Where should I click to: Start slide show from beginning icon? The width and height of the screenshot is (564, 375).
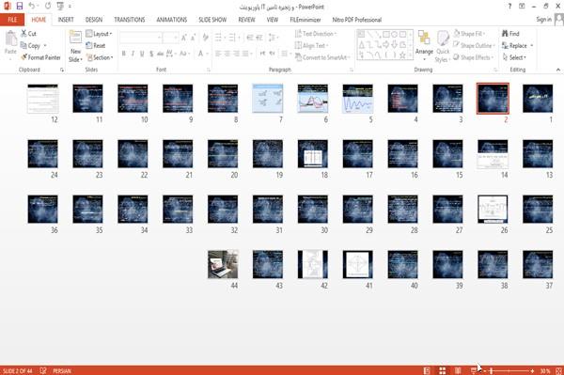(60, 6)
